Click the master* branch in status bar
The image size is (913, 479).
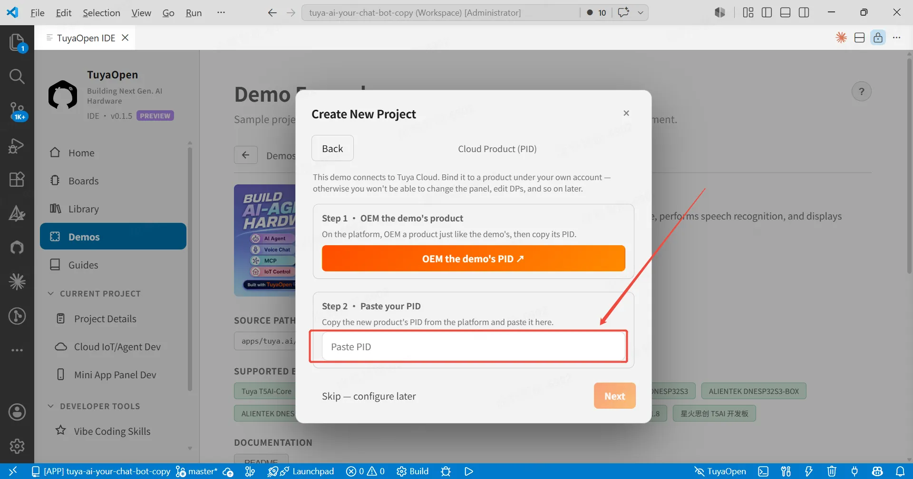point(197,471)
